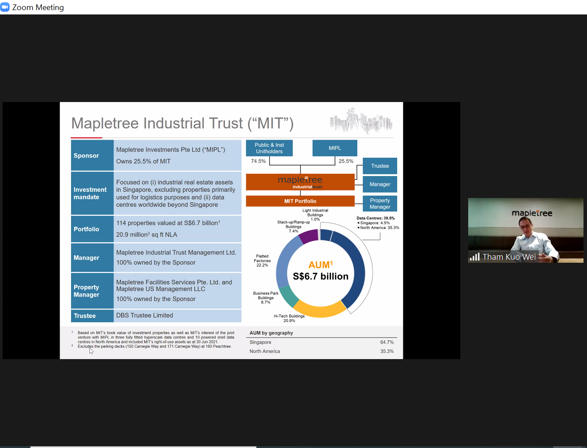
Task: Click the Zoom camera icon in title bar
Action: click(x=5, y=7)
